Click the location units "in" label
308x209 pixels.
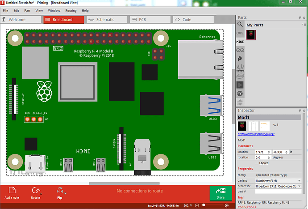click(291, 152)
